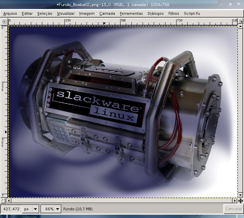Click the navigation cross icon at bottom right
244x218 pixels.
pyautogui.click(x=241, y=201)
